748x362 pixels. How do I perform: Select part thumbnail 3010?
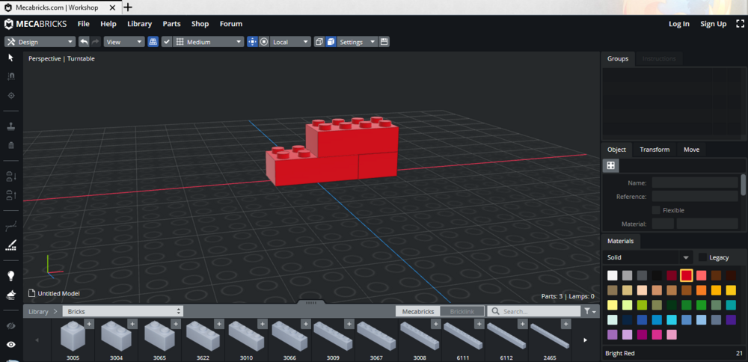(x=246, y=340)
